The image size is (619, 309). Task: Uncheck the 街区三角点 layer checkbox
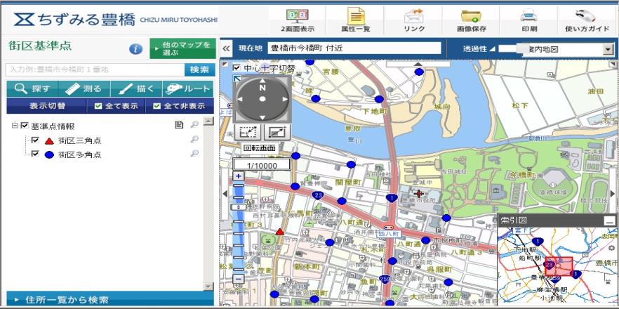[35, 140]
